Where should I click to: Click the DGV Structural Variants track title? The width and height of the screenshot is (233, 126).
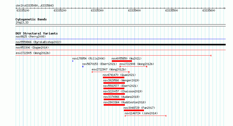(x=37, y=33)
